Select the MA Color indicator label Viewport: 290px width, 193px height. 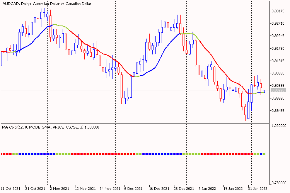(x=51, y=127)
